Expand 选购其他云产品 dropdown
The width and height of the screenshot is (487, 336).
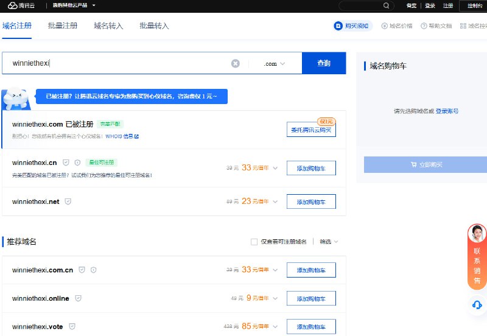click(74, 5)
